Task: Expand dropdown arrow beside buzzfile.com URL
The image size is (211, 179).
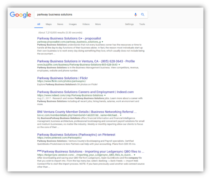Action: point(119,65)
